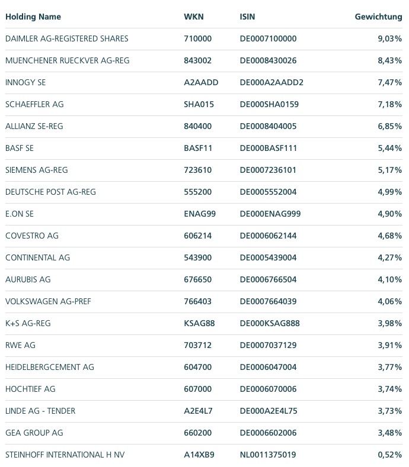This screenshot has height=467, width=409.
Task: Select STEINHOFF INTERNATIONAL H NV row
Action: [x=65, y=455]
